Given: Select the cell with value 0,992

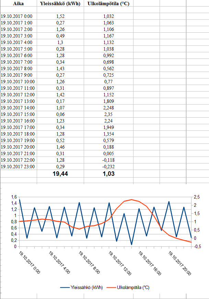Looking at the screenshot, I should 108,55.
